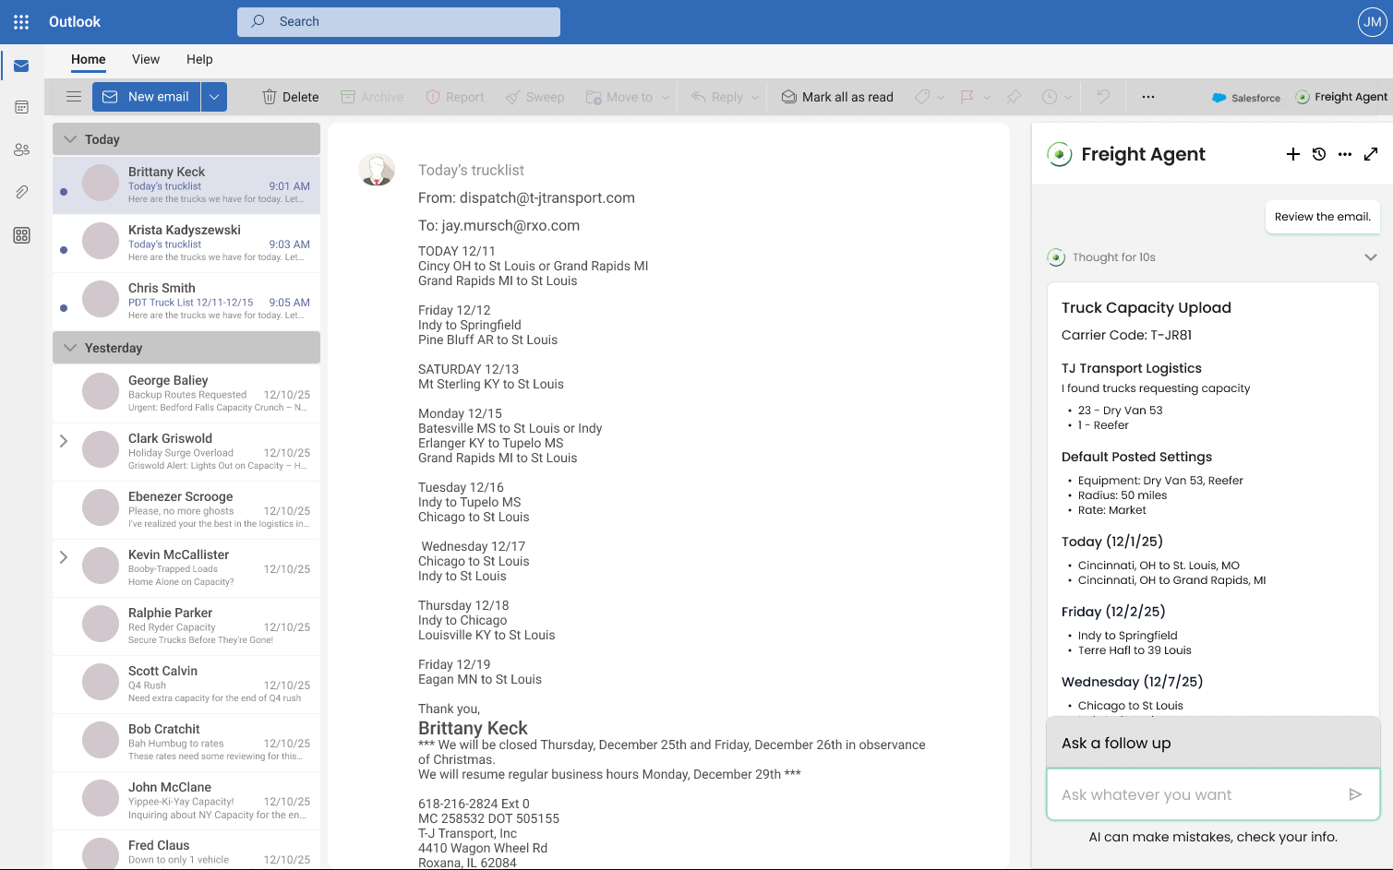Send the follow-up message arrow
This screenshot has width=1393, height=870.
point(1355,794)
